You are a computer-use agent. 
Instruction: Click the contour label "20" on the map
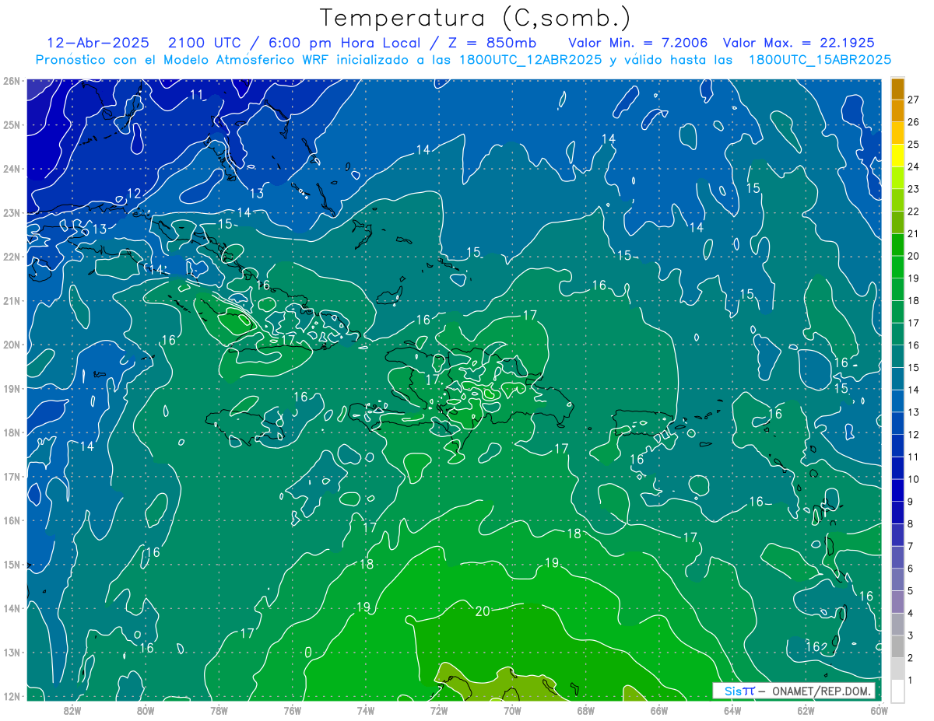pos(483,611)
